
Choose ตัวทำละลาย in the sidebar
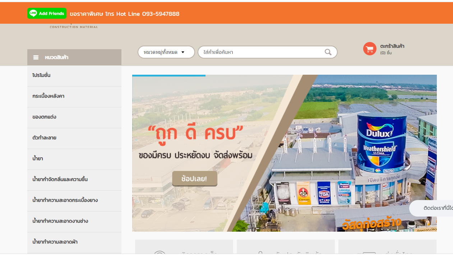click(74, 138)
